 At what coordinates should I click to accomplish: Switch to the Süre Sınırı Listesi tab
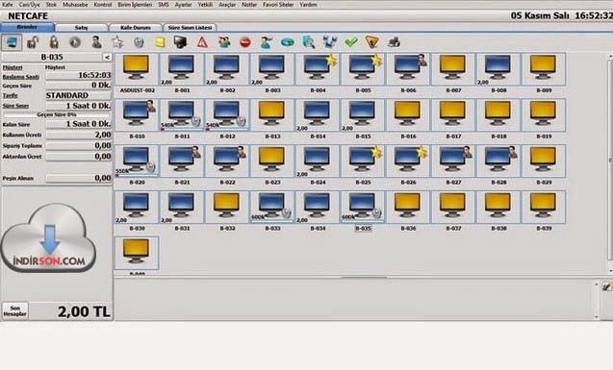190,28
